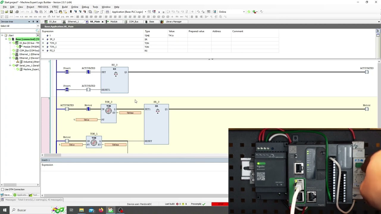The width and height of the screenshot is (381, 214).
Task: Close the SR_Main editor tab
Action: pyautogui.click(x=102, y=22)
